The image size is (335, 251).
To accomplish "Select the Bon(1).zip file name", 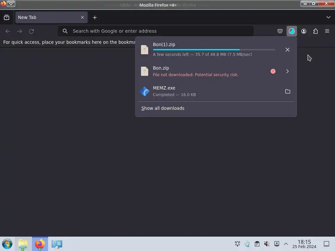I will 164,44.
